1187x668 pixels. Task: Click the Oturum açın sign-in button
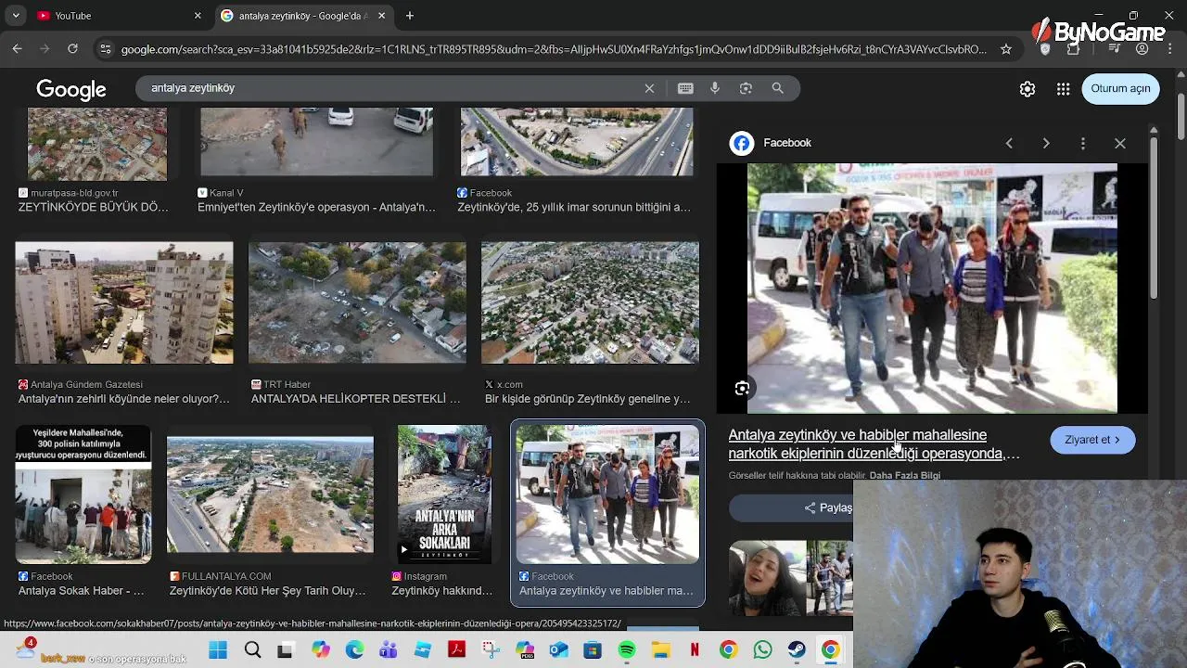pyautogui.click(x=1120, y=89)
